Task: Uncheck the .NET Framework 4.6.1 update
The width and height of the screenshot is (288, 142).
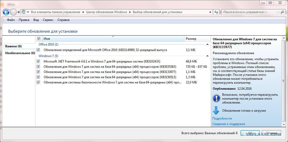Action: pyautogui.click(x=38, y=61)
